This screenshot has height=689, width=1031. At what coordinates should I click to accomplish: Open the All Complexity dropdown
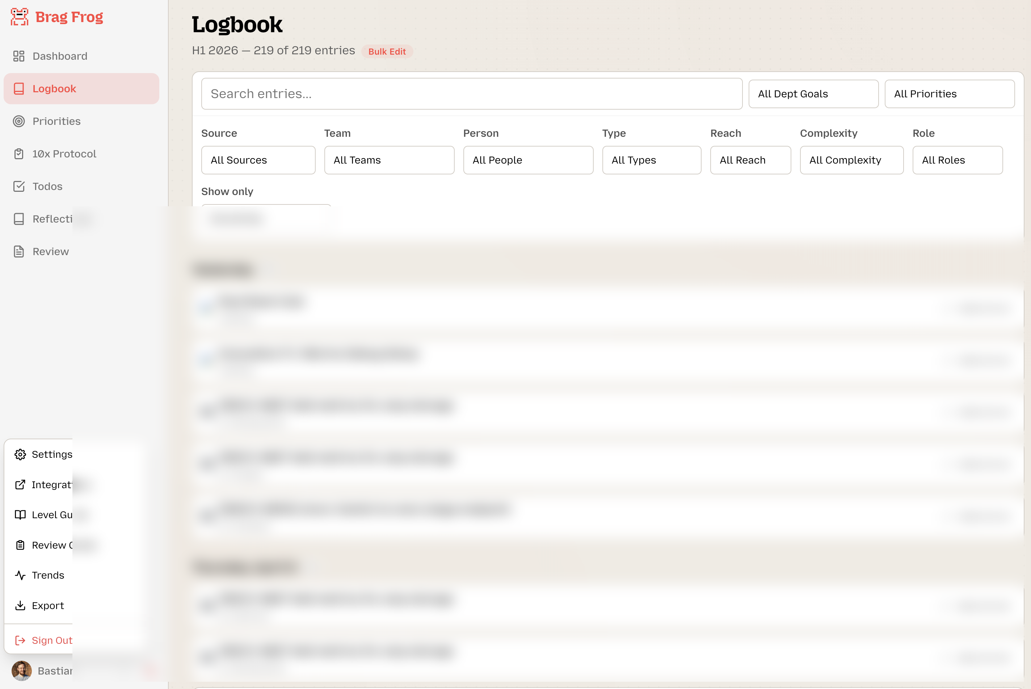click(x=851, y=160)
